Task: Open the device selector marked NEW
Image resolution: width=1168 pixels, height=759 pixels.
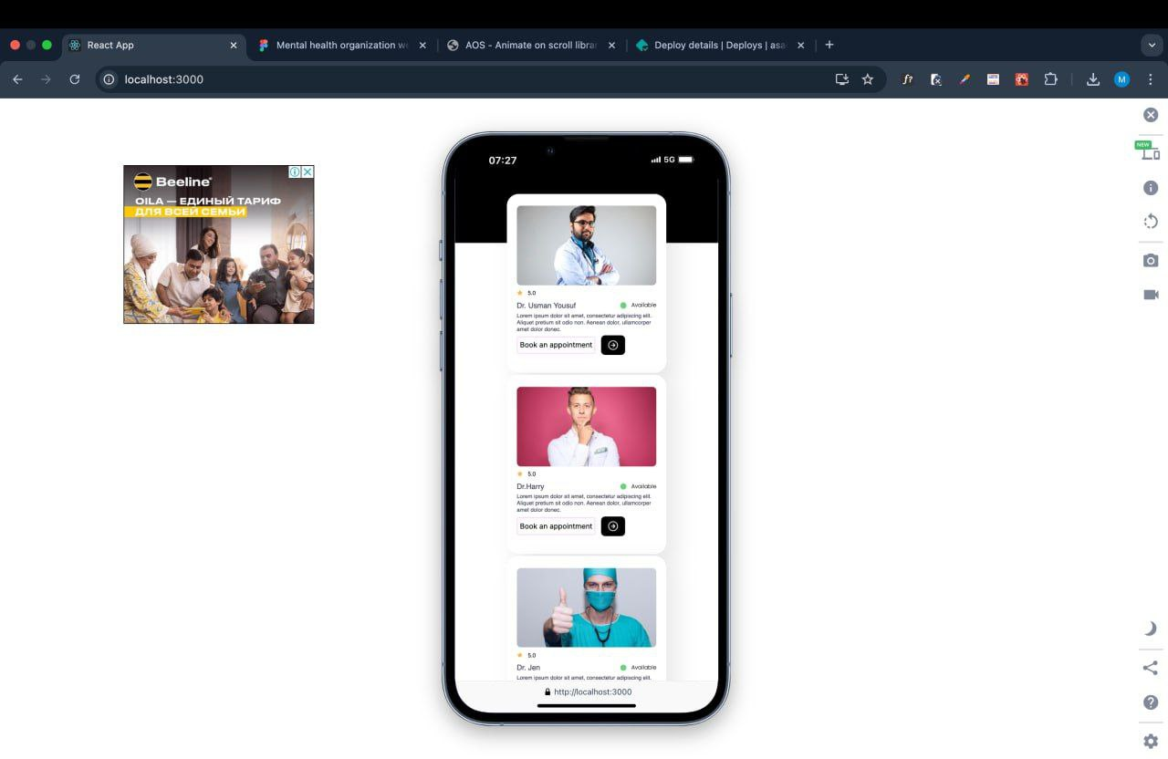Action: pos(1150,151)
